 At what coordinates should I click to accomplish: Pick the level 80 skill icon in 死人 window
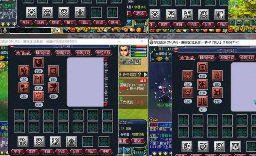(202, 101)
